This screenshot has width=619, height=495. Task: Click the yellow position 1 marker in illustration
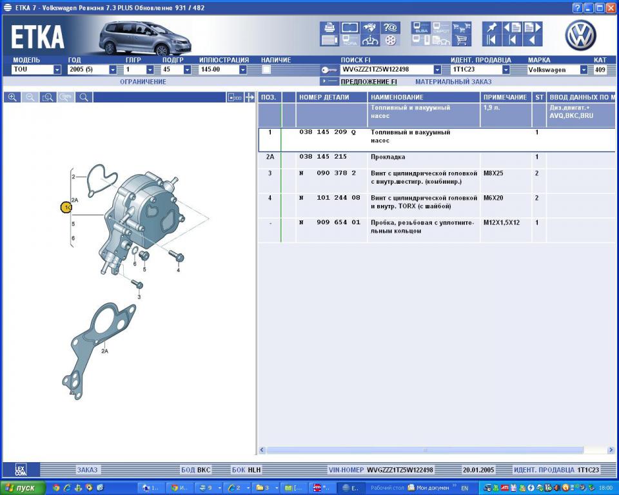[66, 207]
